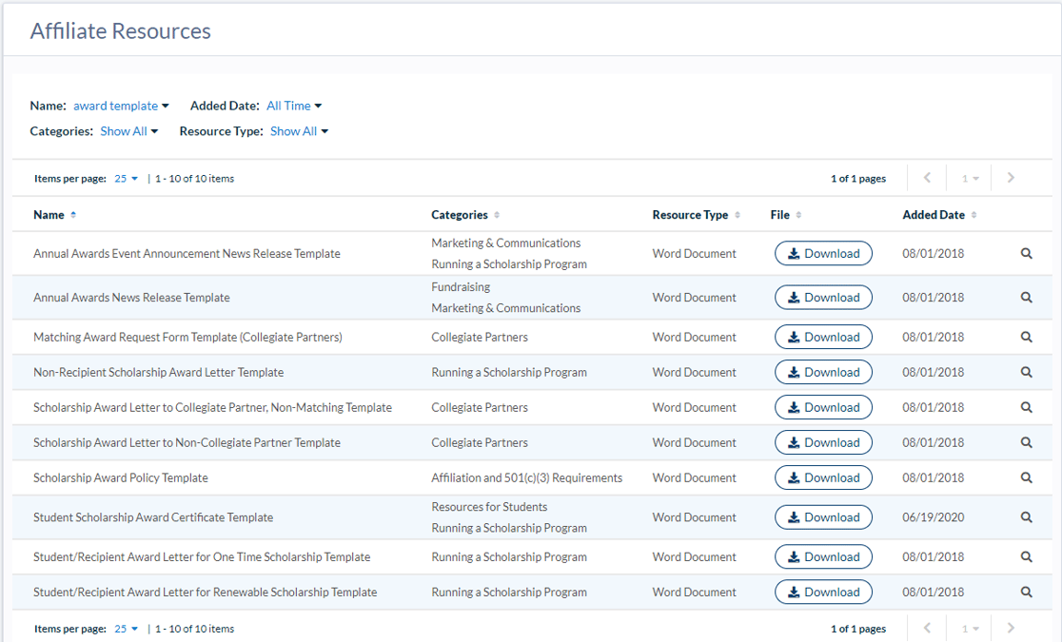The image size is (1062, 642).
Task: Open magnifier for Scholarship Award Policy Template
Action: 1026,477
